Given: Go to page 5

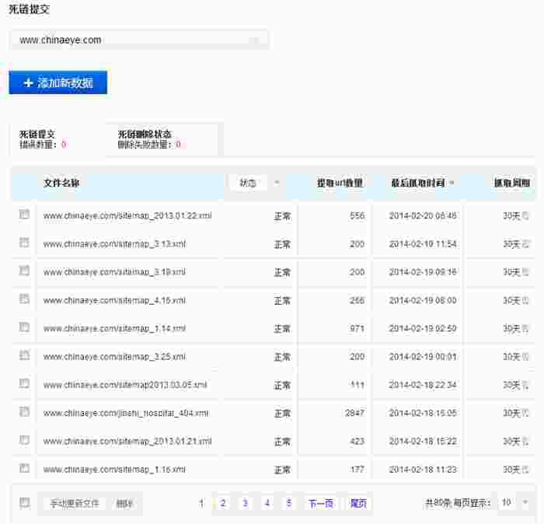Looking at the screenshot, I should [x=288, y=503].
